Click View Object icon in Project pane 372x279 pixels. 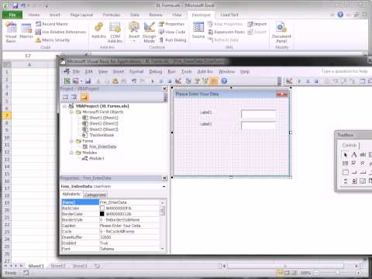pyautogui.click(x=74, y=97)
